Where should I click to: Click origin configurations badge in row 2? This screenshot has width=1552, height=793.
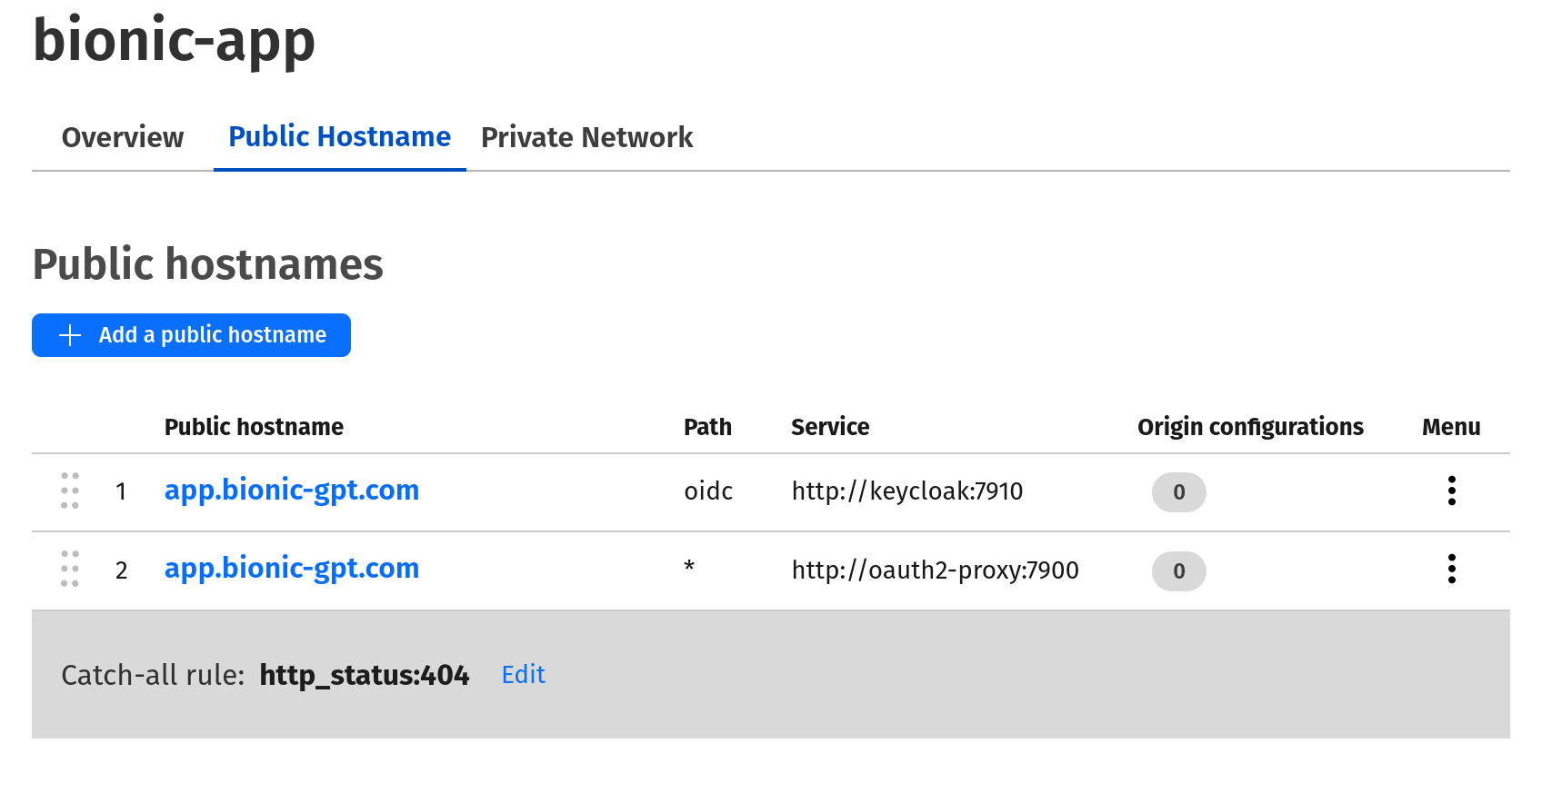(1178, 571)
